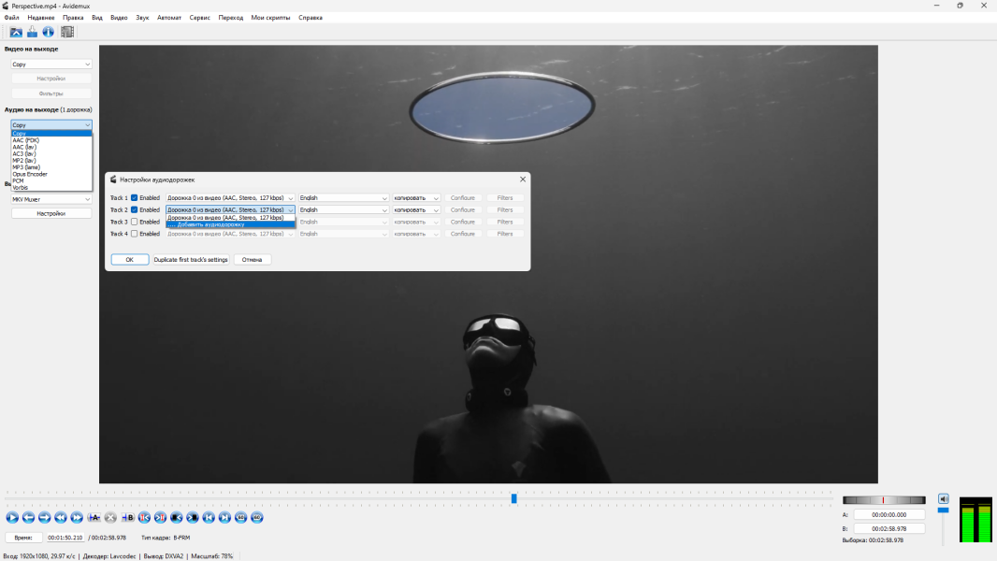Open Track 2 codec dropdown 'копировать'

(416, 209)
